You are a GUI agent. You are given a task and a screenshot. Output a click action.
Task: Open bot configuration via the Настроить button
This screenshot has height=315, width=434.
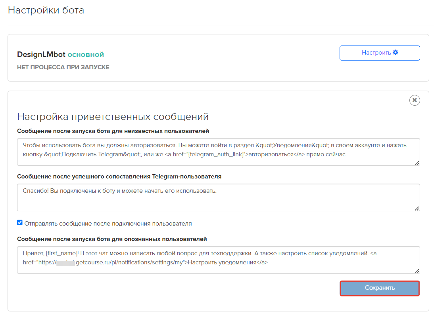(x=379, y=53)
